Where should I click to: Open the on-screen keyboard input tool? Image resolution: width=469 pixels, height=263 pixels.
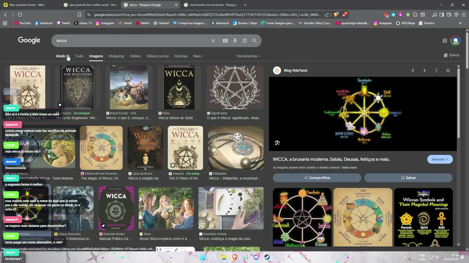[225, 41]
